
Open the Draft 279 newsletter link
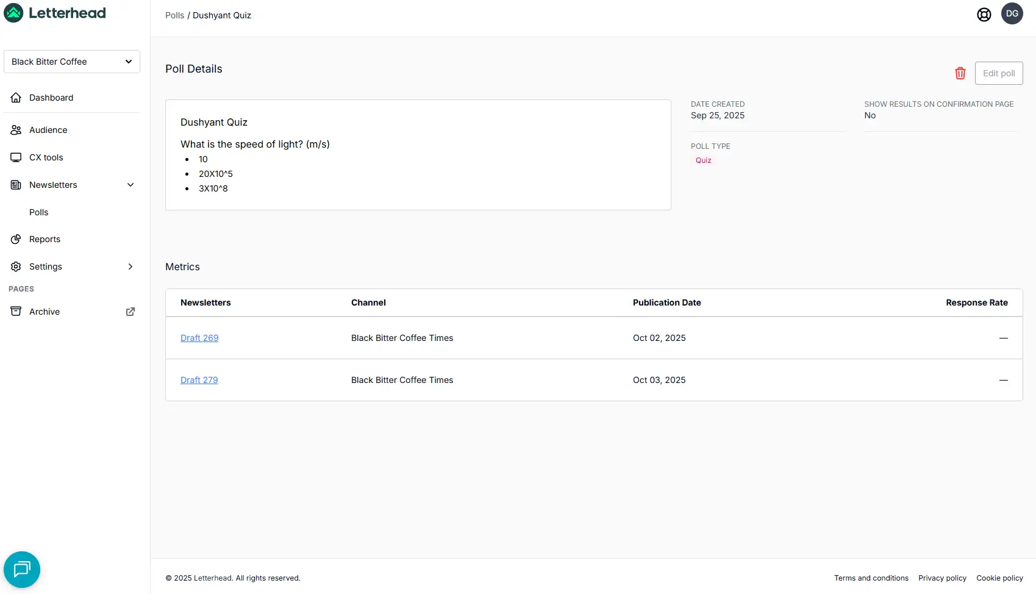199,380
